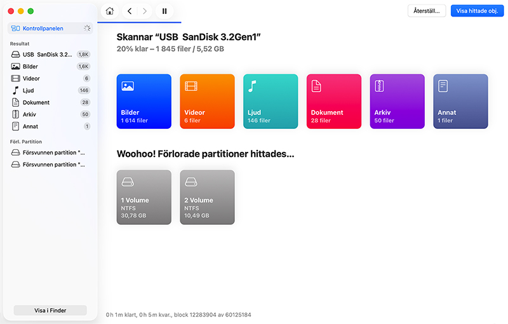Open the Dokument category tile
The height and width of the screenshot is (324, 508).
pyautogui.click(x=334, y=102)
